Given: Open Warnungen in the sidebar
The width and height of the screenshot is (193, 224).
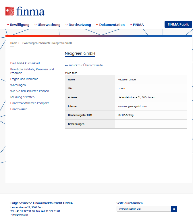Looking at the screenshot, I should tap(18, 85).
